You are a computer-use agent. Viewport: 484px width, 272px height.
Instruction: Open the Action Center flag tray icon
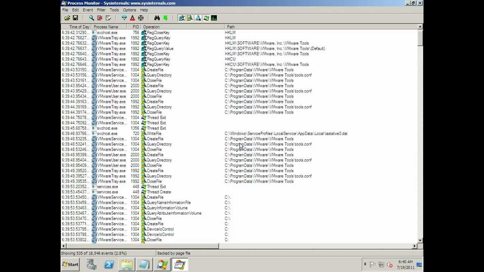373,264
